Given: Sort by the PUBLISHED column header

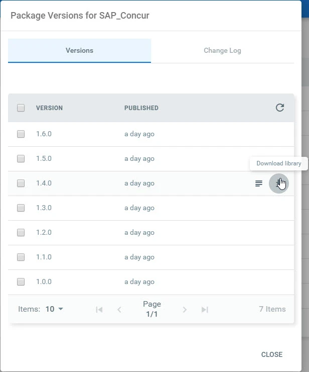Looking at the screenshot, I should tap(141, 108).
